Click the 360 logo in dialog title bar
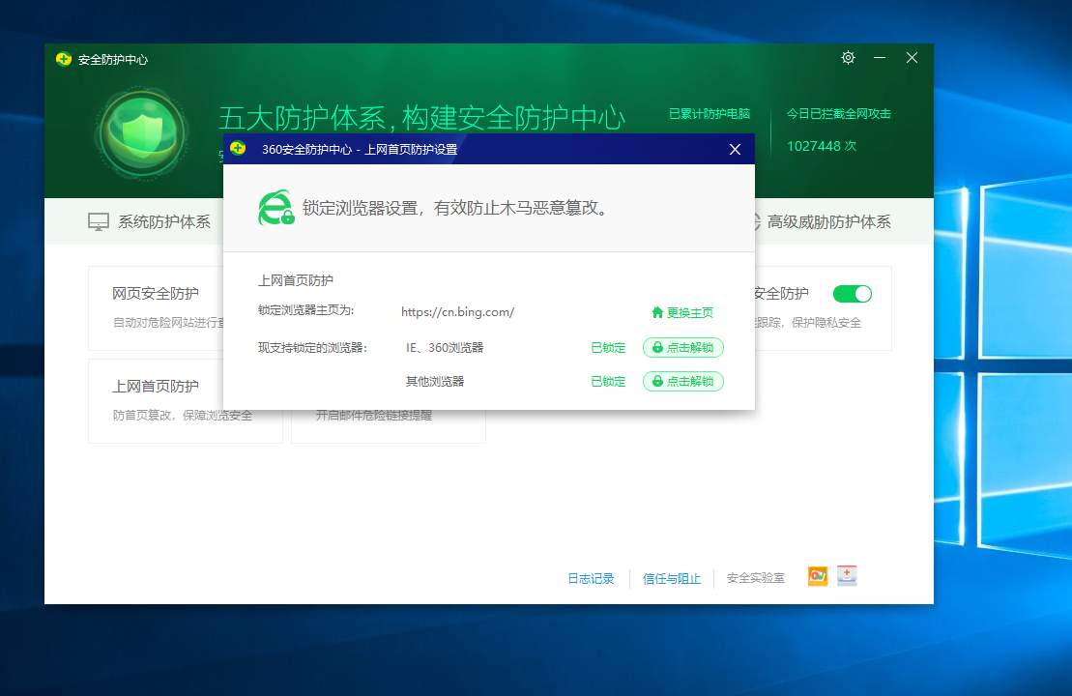Screen dimensions: 1072x696 click(238, 148)
